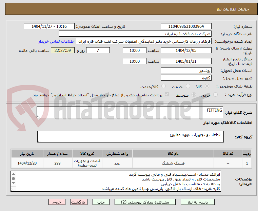Click the buyer name field شرکت نفت فلات قاره ایران
Viewport: 258px width, 211px height.
[x=135, y=34]
